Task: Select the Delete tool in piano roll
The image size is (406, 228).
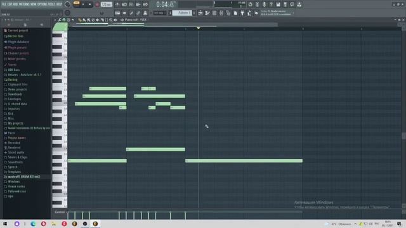Action: pos(93,20)
